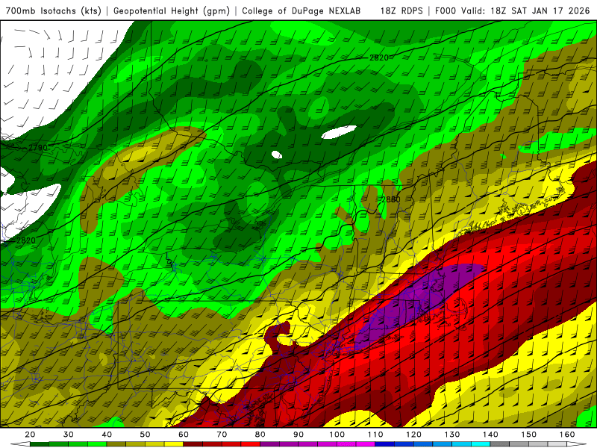Image resolution: width=597 pixels, height=448 pixels.
Task: Click the 30 label on the color scale
Action: [x=68, y=435]
